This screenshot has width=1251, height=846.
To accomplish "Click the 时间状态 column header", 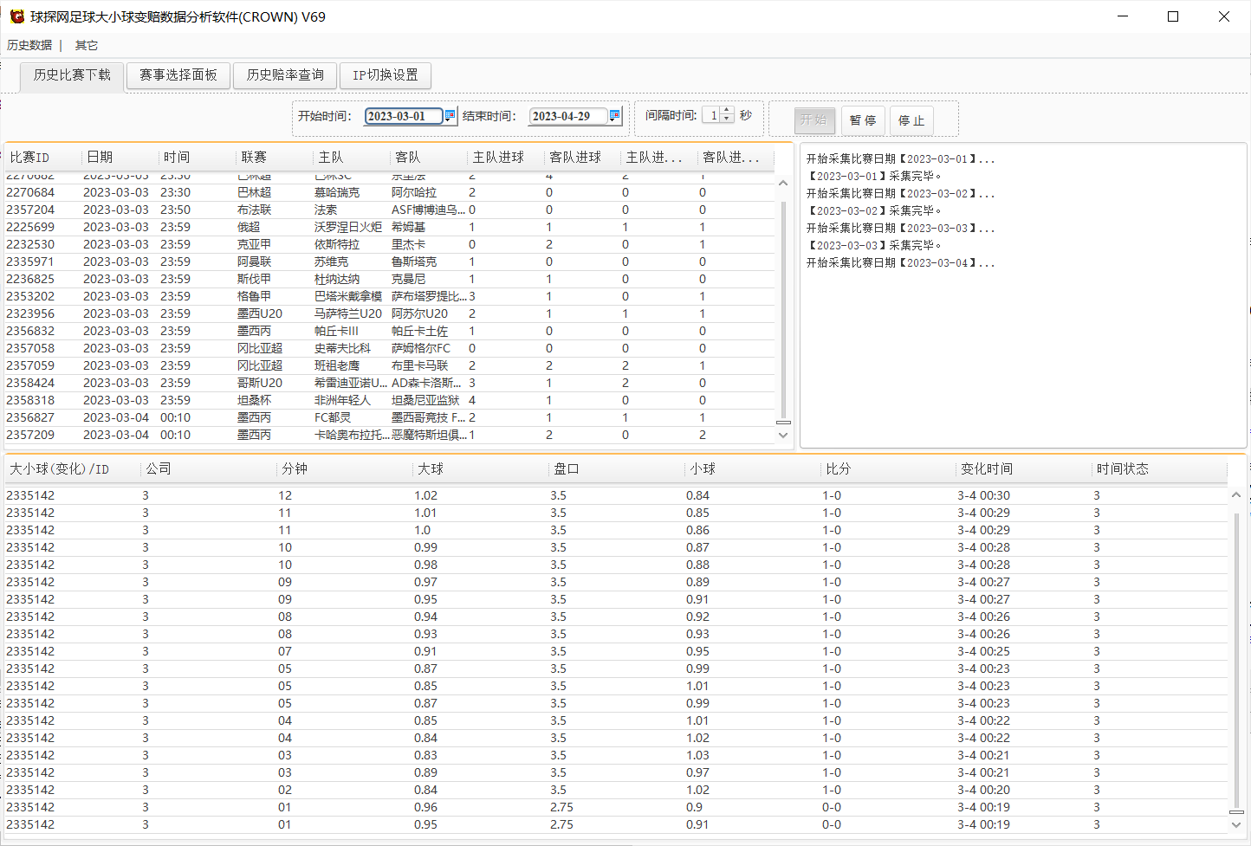I will 1160,468.
